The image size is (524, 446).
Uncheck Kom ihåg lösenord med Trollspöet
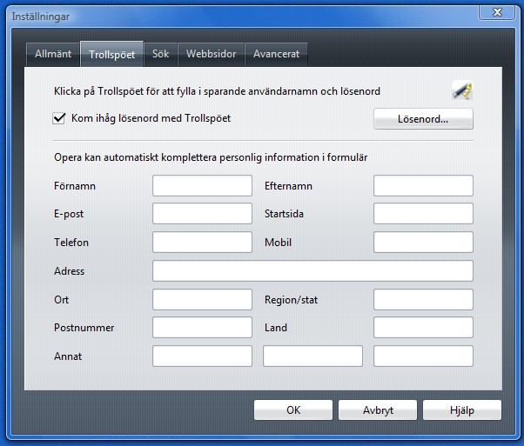point(59,118)
